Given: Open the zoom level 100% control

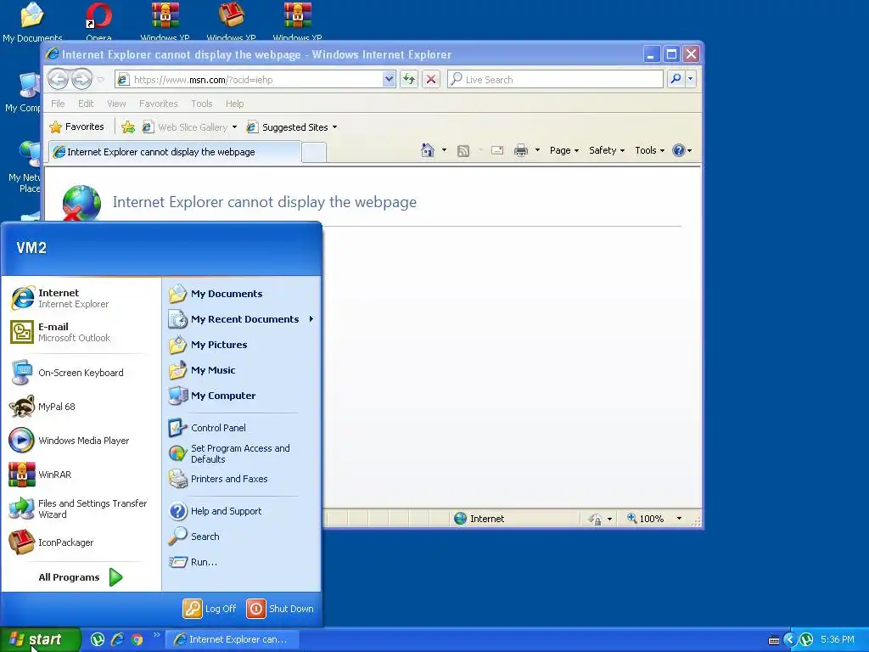Looking at the screenshot, I should pyautogui.click(x=654, y=519).
